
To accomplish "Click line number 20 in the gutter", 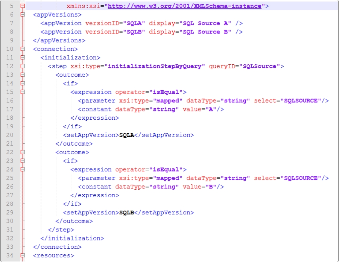I will click(10, 135).
